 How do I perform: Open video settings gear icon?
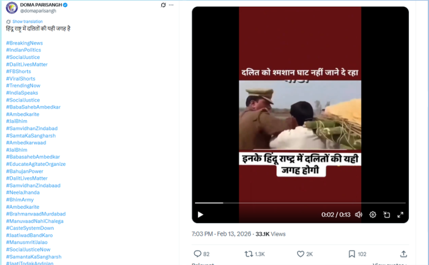coord(373,215)
